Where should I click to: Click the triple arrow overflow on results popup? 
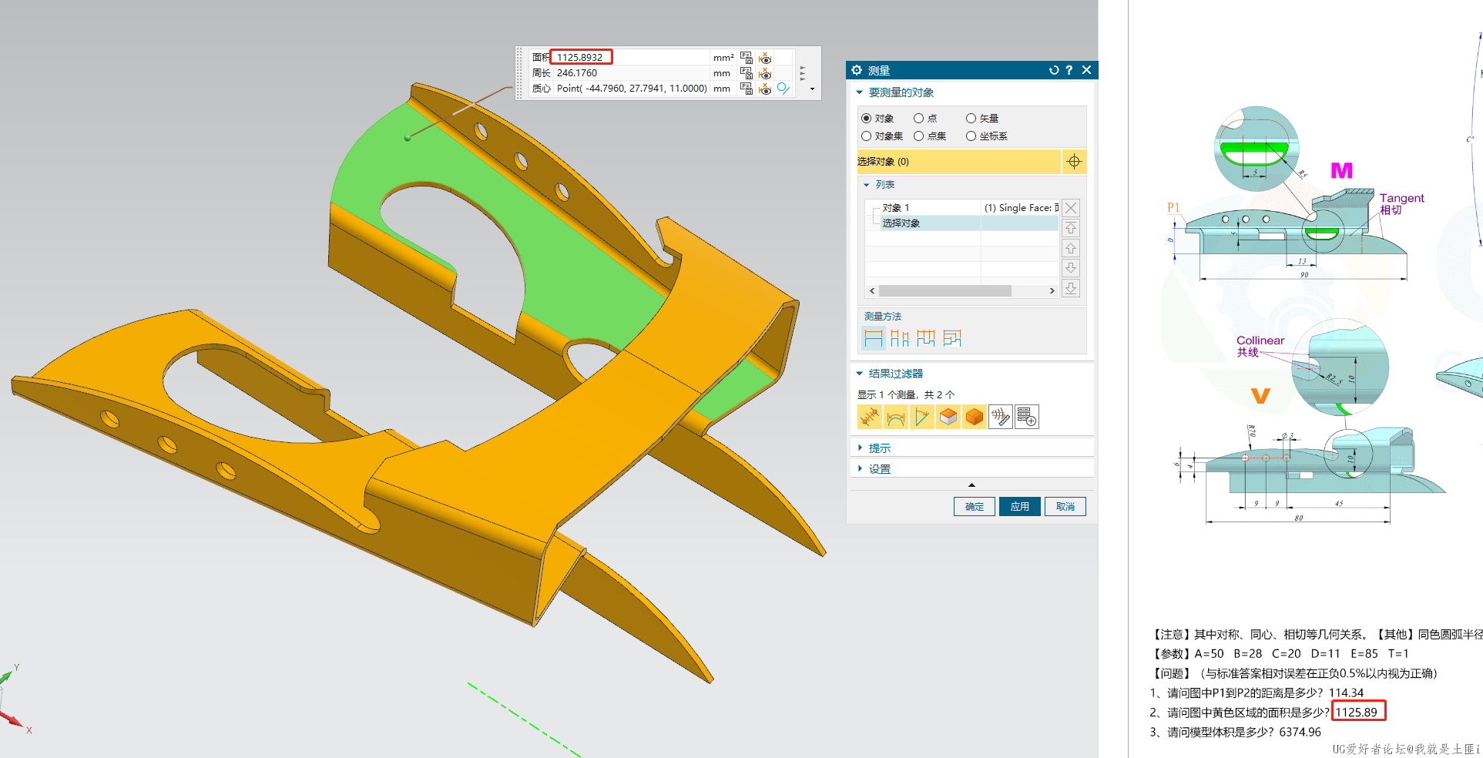803,73
